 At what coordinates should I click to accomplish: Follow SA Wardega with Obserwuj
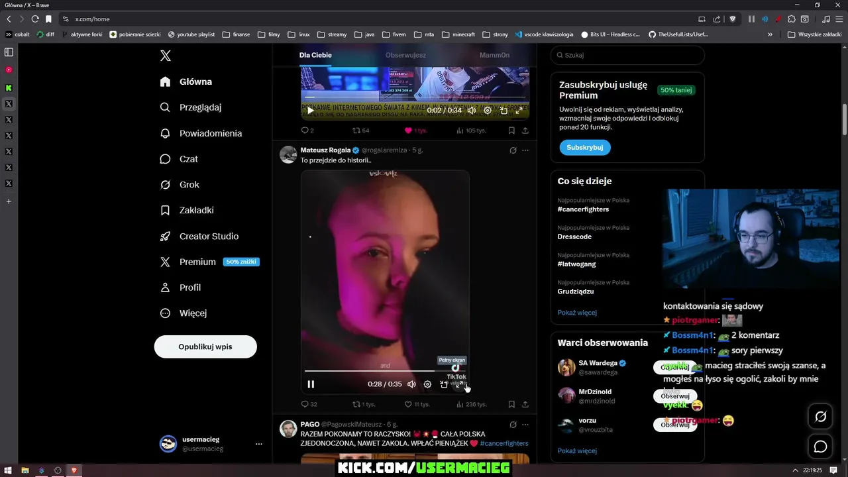675,367
